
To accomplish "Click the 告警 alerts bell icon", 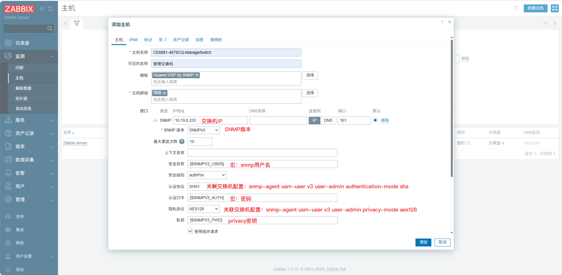I will (x=8, y=173).
